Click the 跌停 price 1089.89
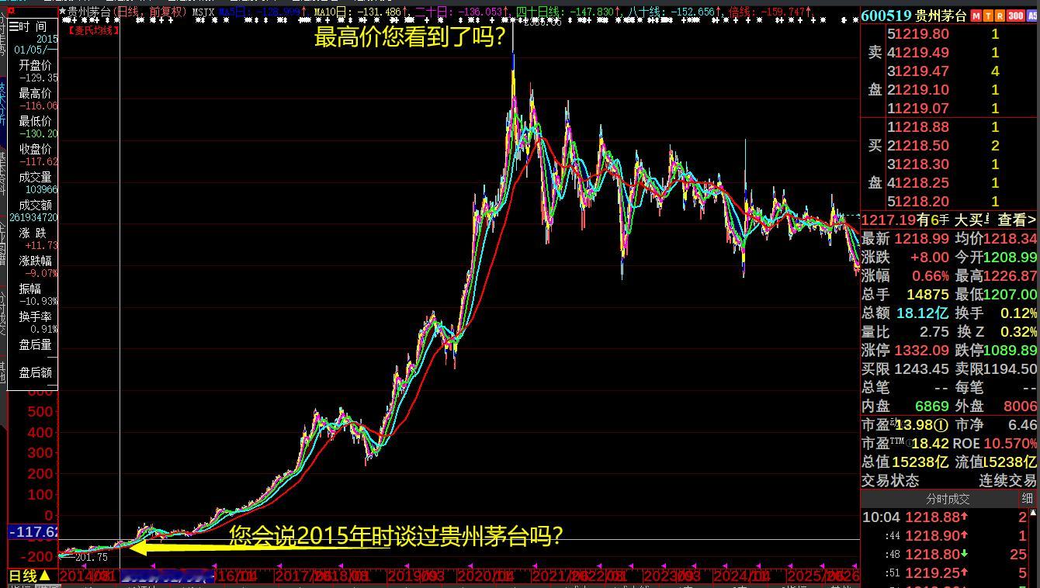Image resolution: width=1040 pixels, height=588 pixels. click(1011, 351)
